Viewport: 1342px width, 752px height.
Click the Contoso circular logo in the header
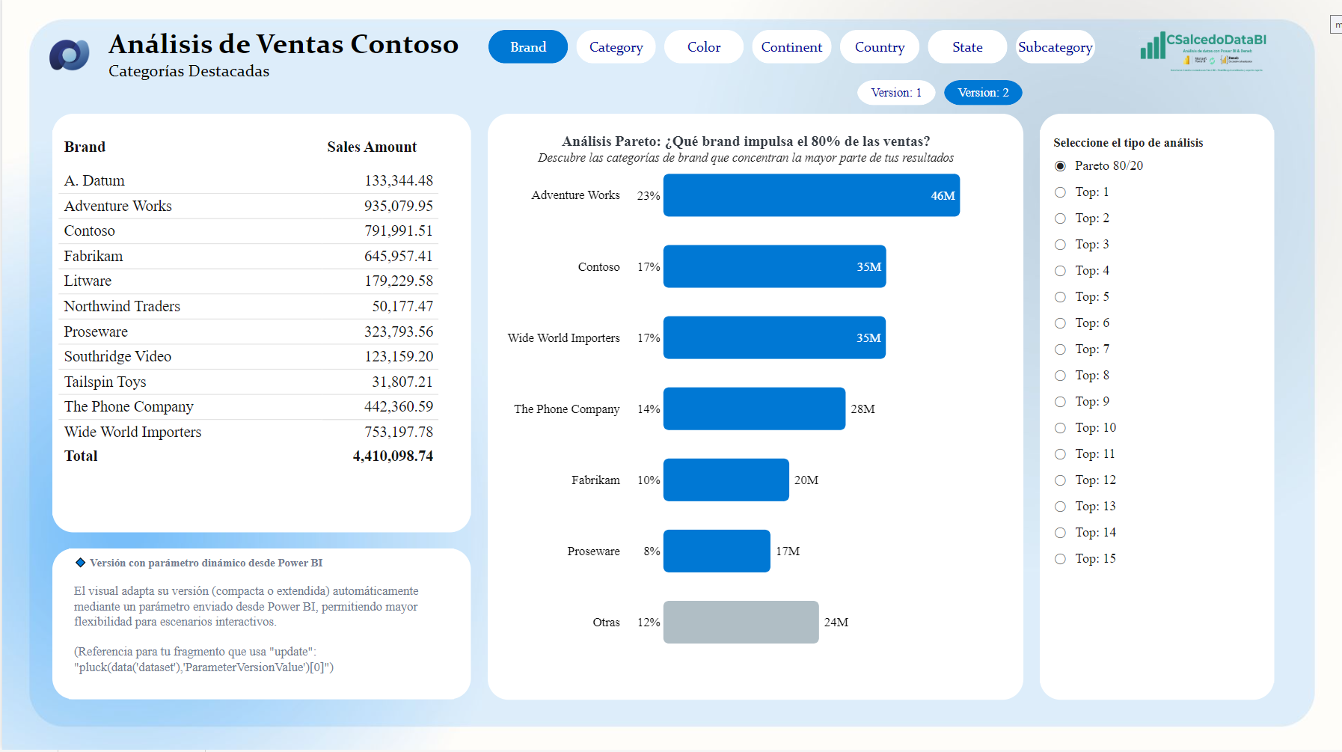(69, 54)
